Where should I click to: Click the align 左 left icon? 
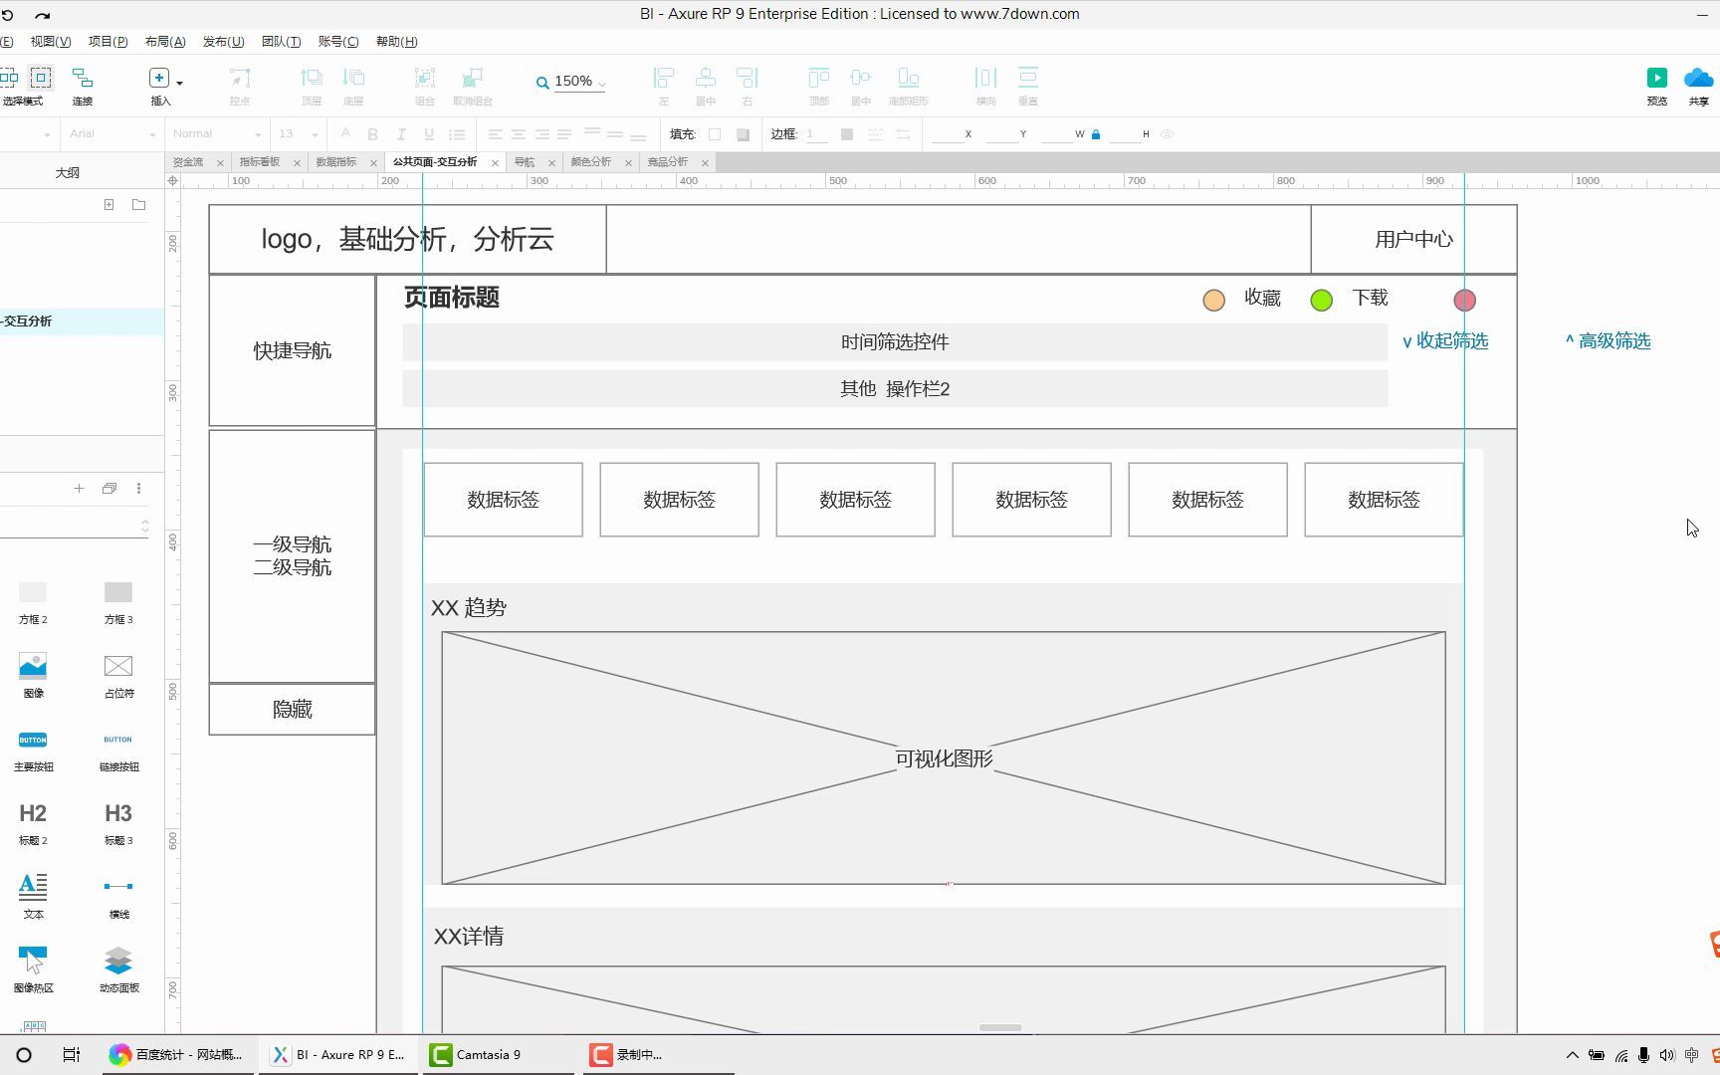click(664, 78)
